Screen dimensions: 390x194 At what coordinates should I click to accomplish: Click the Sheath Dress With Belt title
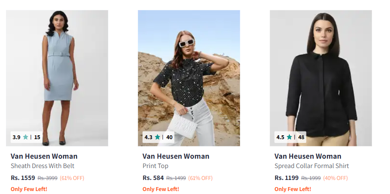point(43,166)
